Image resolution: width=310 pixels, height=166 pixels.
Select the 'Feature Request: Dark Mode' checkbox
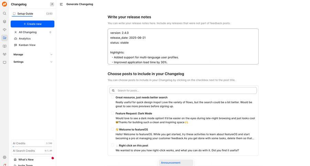coord(113,113)
